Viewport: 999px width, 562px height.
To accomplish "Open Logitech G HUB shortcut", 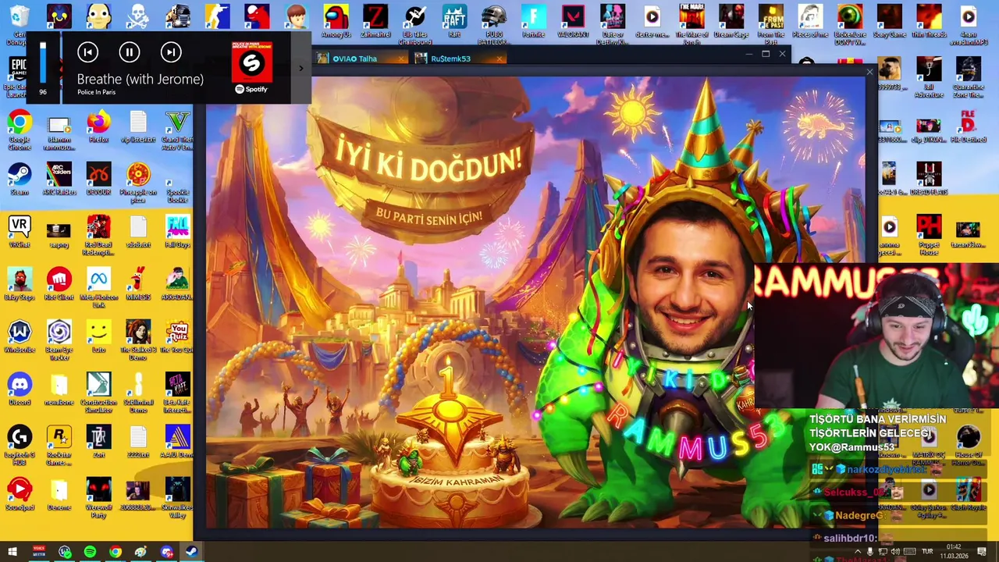I will point(20,445).
